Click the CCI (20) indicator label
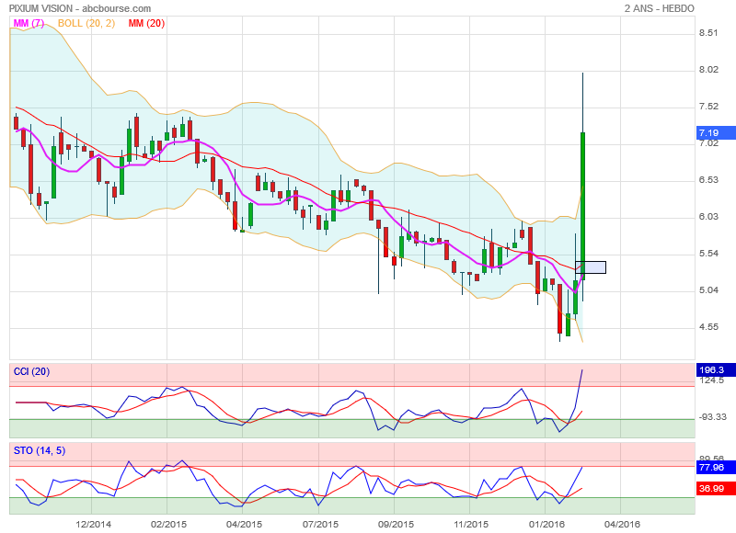Viewport: 736px width, 533px height. 31,372
